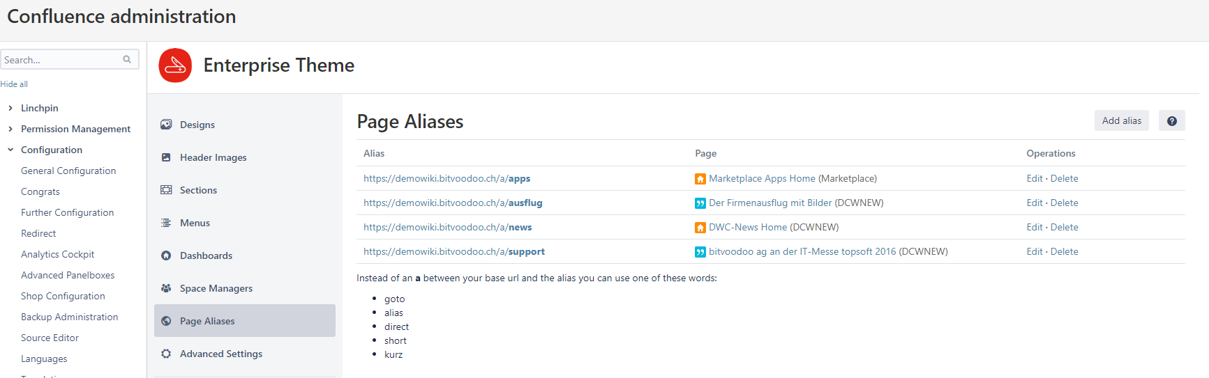Click the Designs icon in the theme menu
Viewport: 1209px width, 378px height.
166,125
